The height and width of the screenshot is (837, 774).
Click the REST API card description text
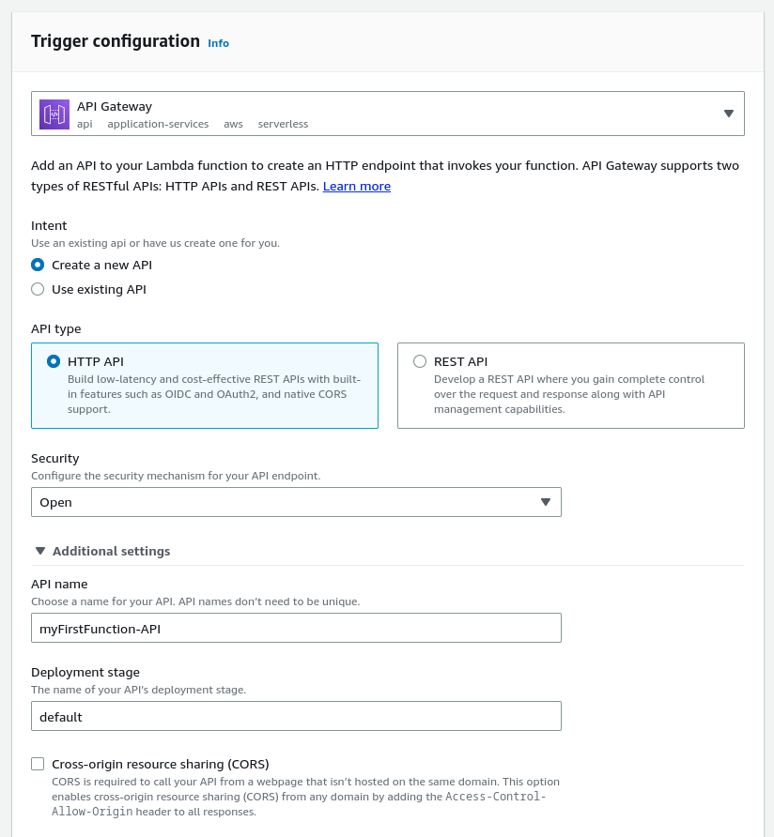(569, 394)
